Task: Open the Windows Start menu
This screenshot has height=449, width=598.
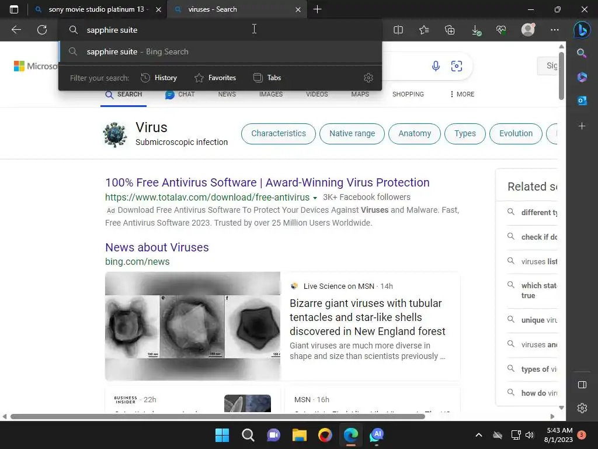Action: (x=222, y=435)
